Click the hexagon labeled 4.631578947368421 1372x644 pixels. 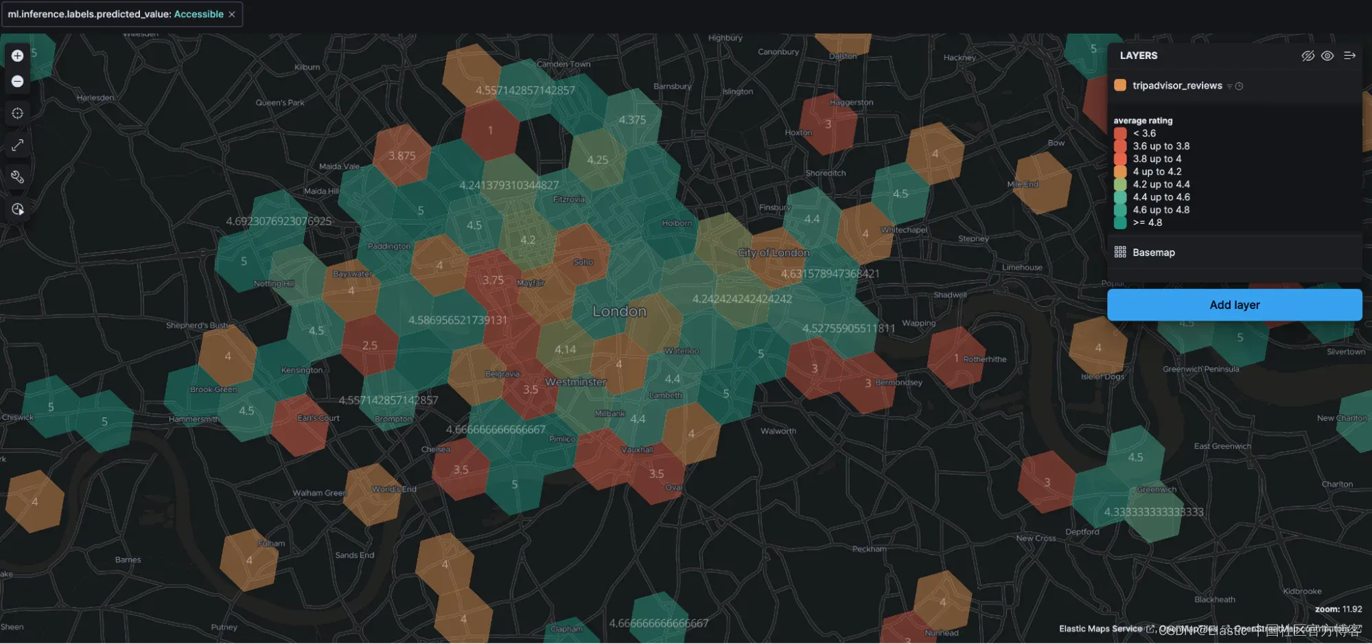(830, 273)
